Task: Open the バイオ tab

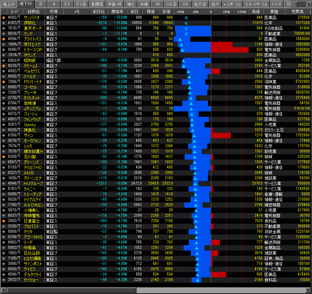Action: (x=276, y=4)
